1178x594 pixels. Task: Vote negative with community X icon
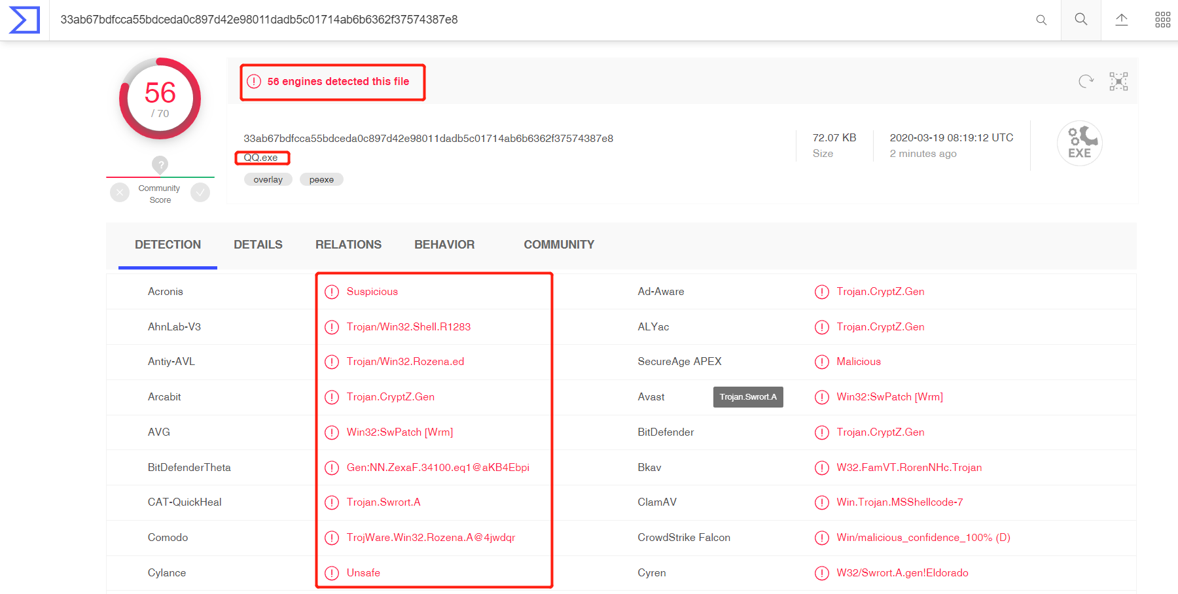pyautogui.click(x=120, y=192)
